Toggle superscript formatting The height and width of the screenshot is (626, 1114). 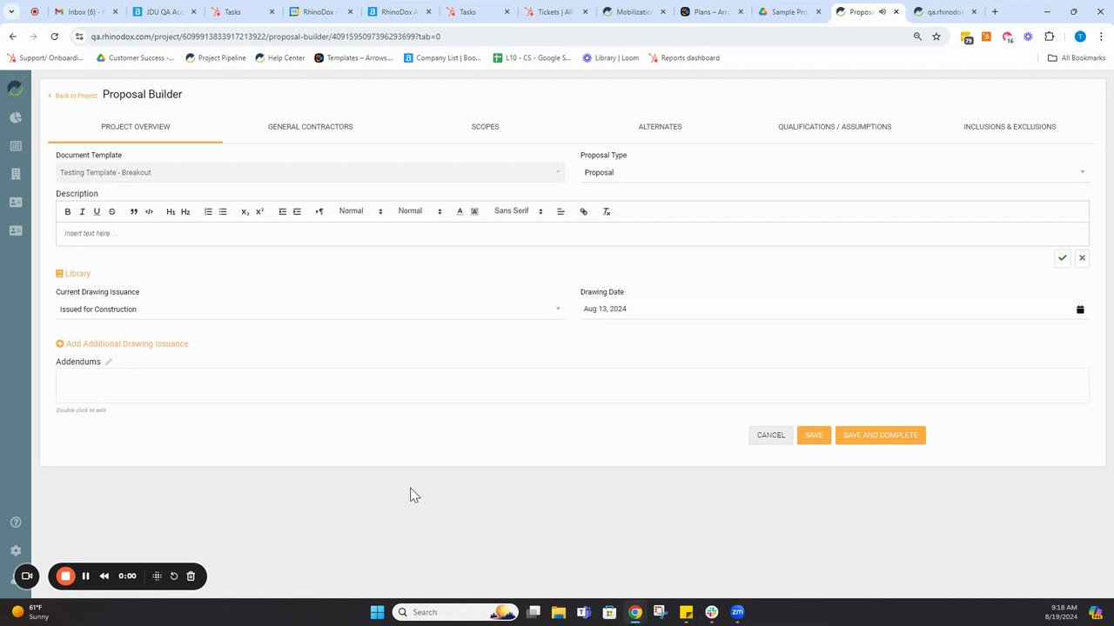pyautogui.click(x=259, y=211)
